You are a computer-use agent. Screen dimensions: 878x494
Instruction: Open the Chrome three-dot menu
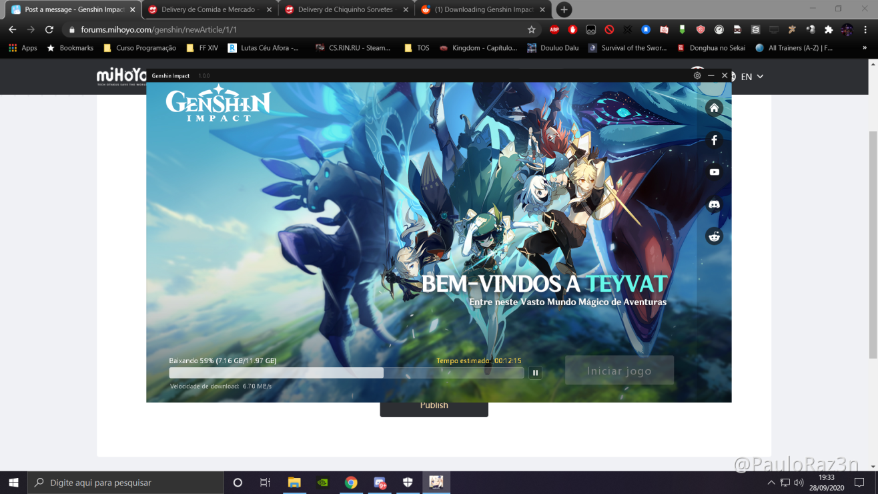coord(865,29)
